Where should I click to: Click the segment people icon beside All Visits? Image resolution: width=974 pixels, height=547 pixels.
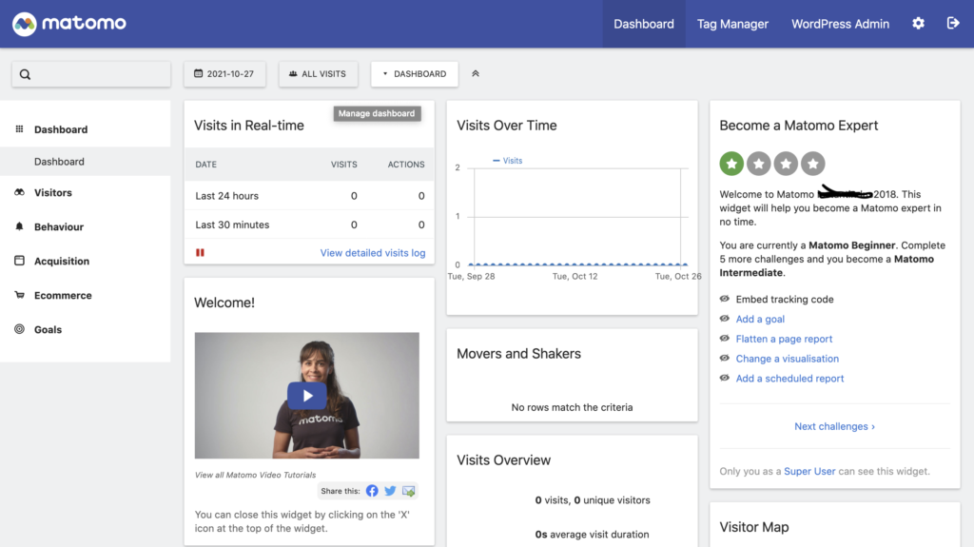[293, 73]
